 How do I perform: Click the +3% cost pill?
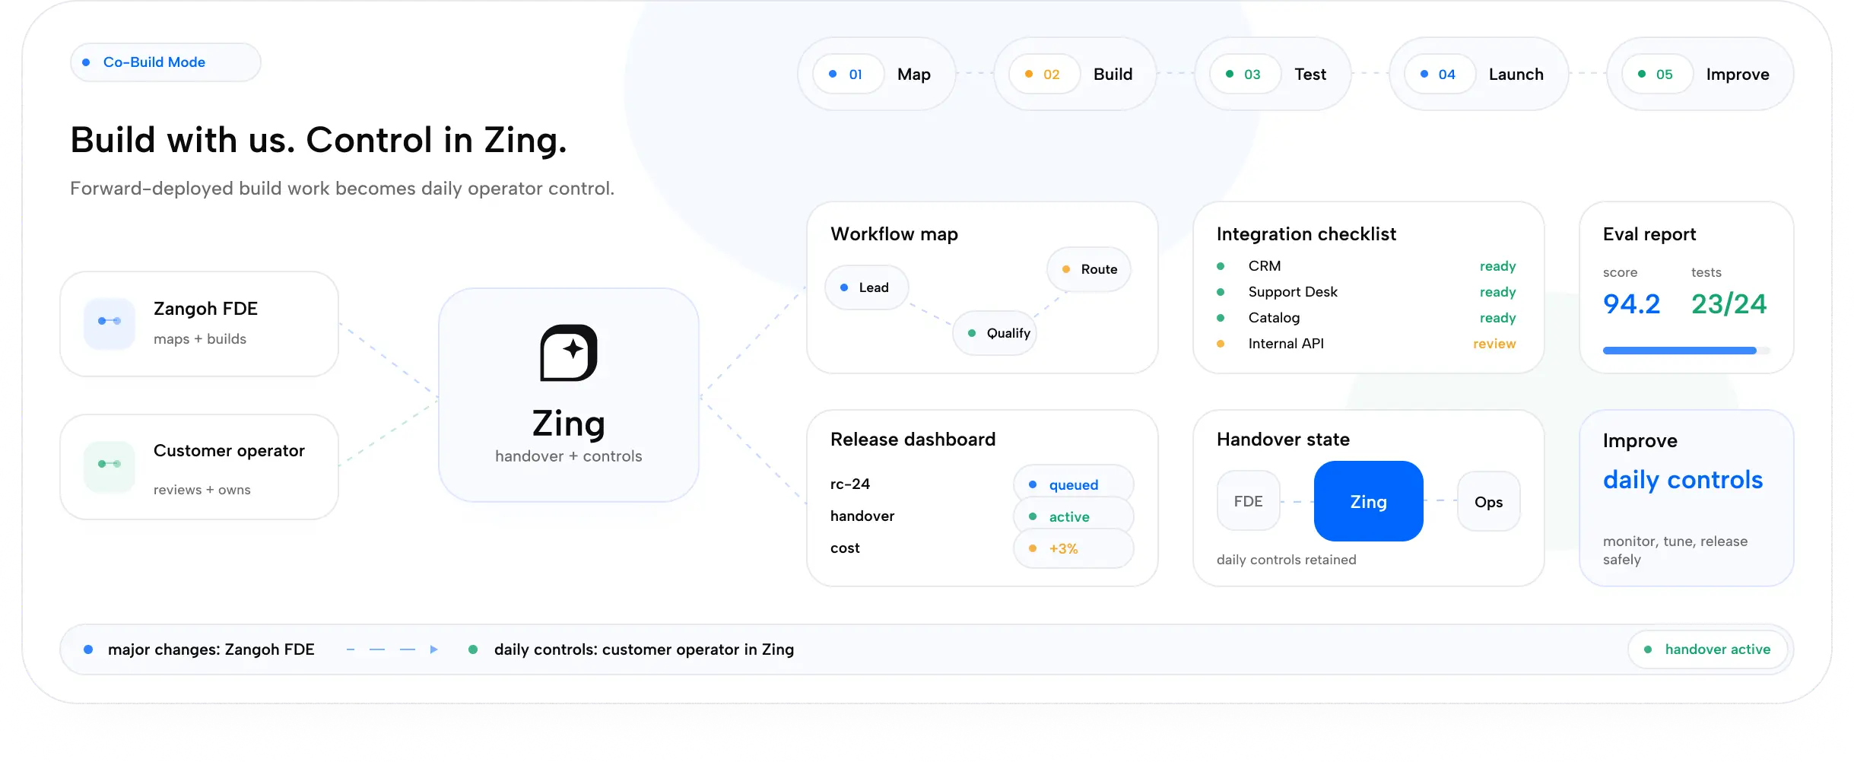[x=1074, y=549]
